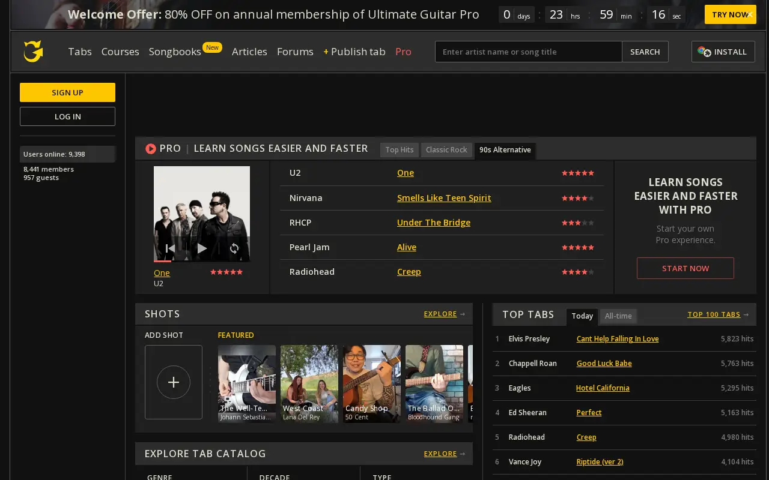Click the previous track icon in player
Screen dimensions: 769x480
170,248
